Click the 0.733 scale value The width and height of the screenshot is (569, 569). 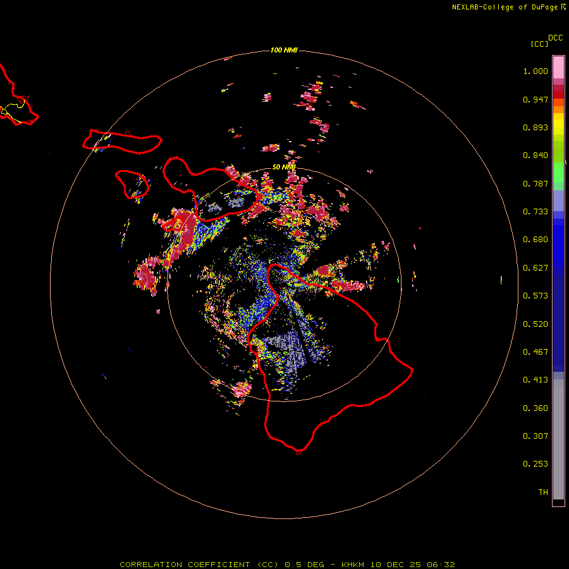(535, 212)
